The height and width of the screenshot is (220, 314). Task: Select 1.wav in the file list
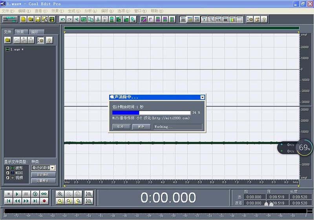pyautogui.click(x=15, y=49)
